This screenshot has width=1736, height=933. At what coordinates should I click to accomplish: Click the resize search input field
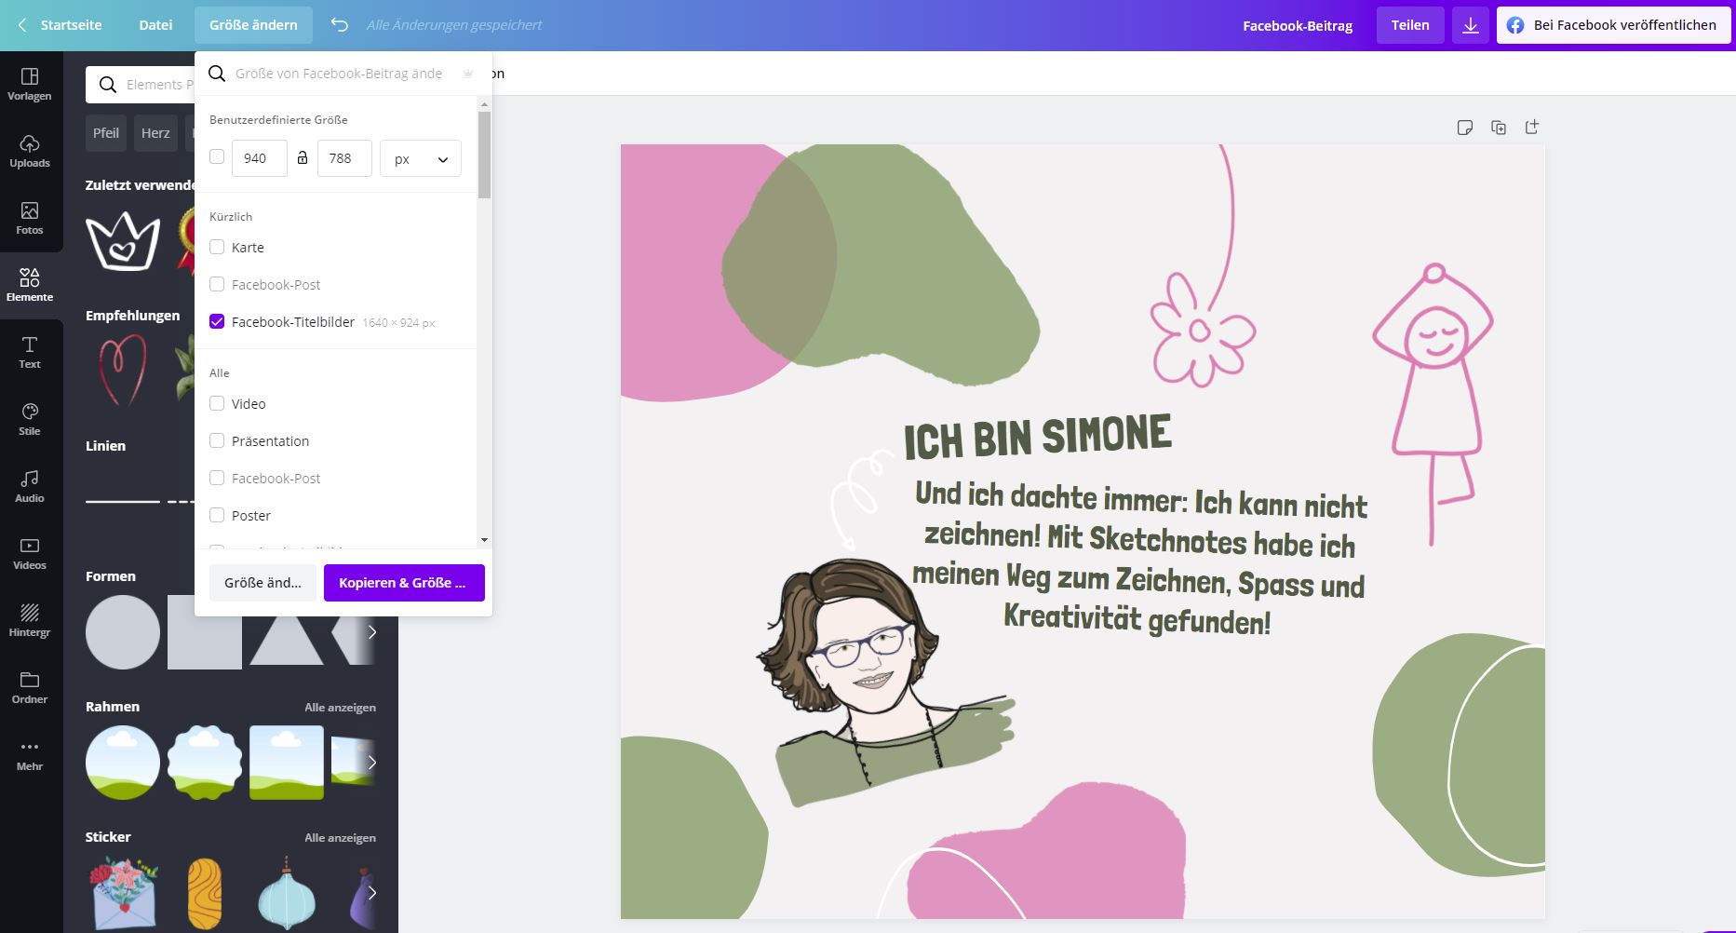[x=339, y=74]
